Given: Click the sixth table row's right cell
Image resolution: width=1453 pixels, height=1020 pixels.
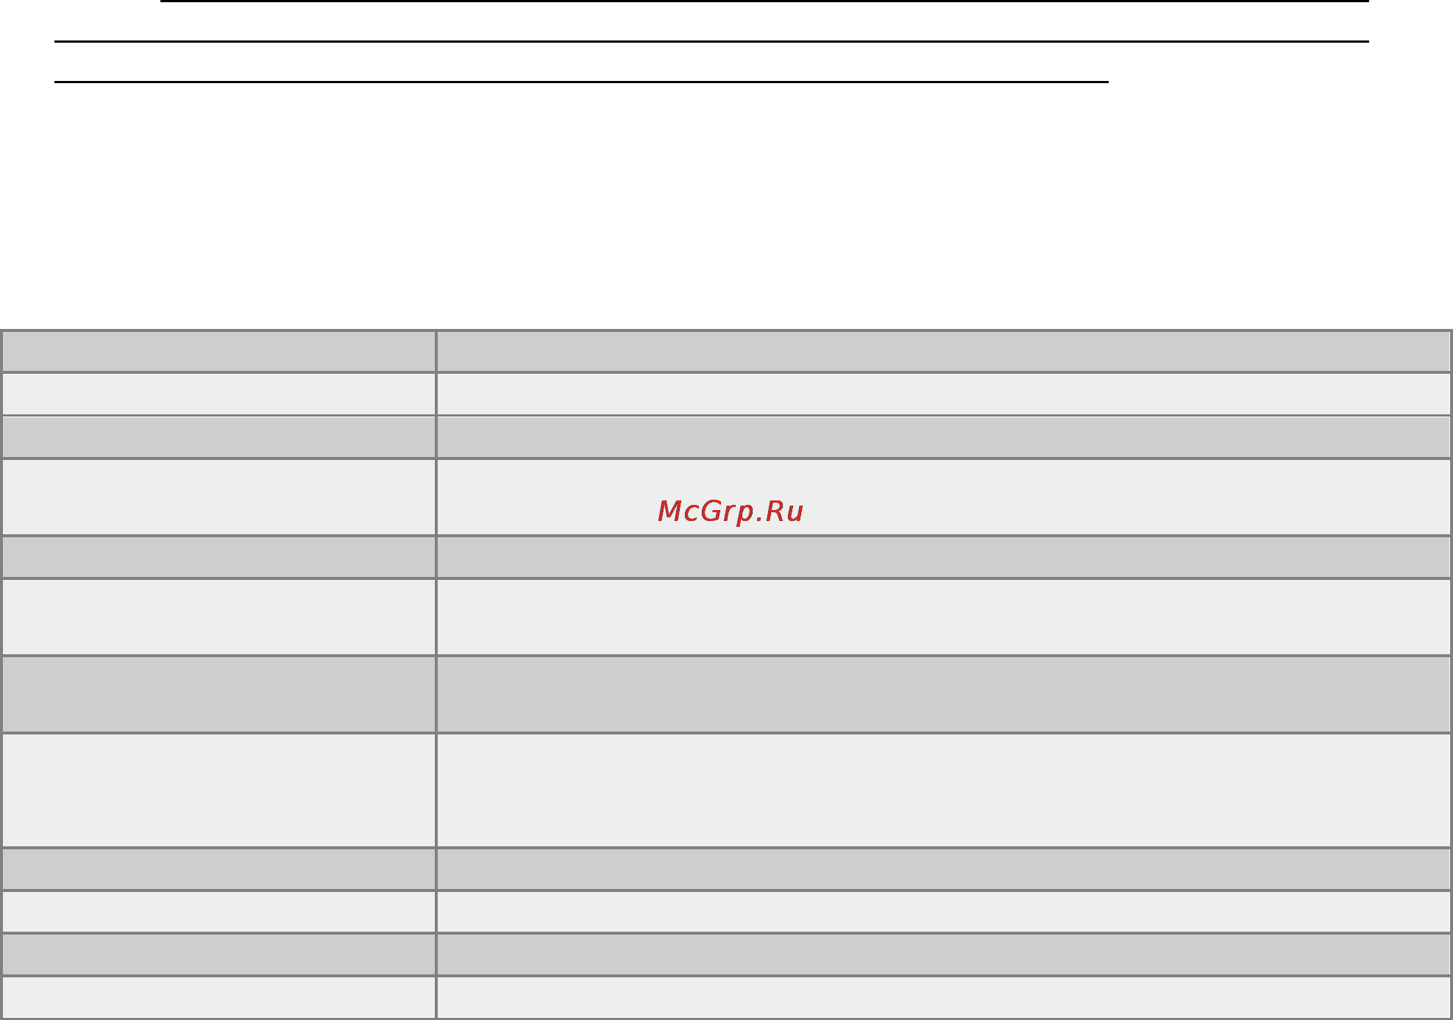Looking at the screenshot, I should pyautogui.click(x=944, y=617).
